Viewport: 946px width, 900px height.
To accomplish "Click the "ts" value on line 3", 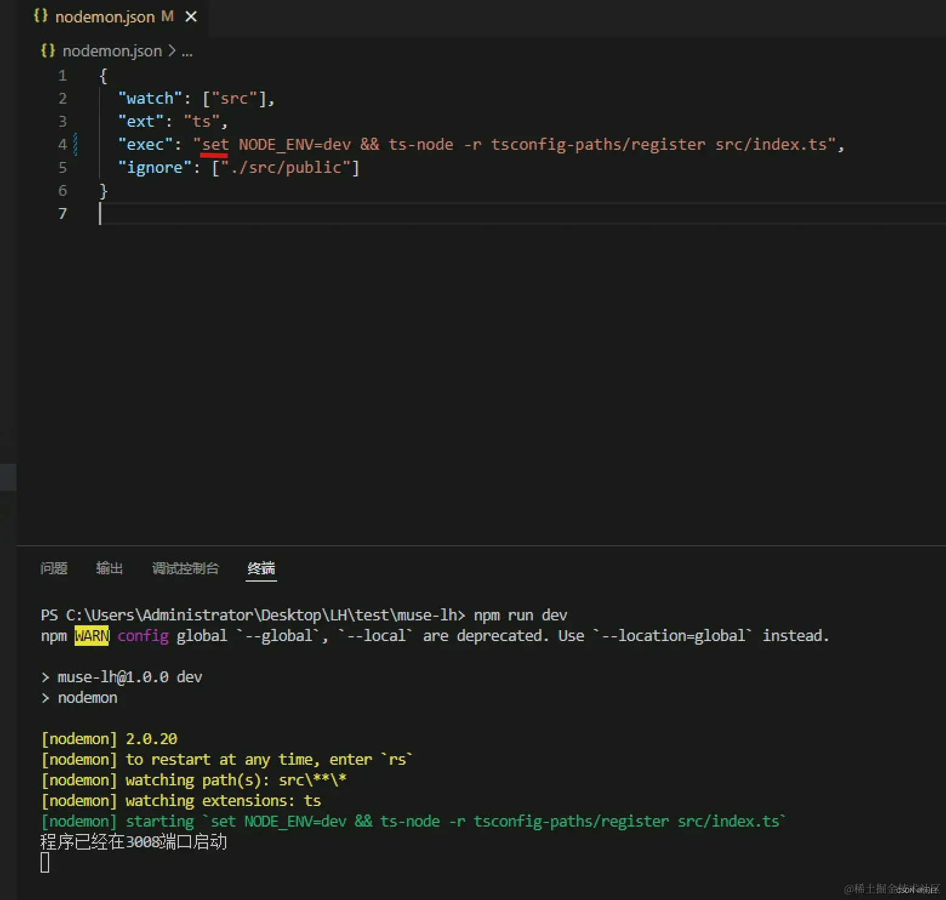I will point(201,122).
